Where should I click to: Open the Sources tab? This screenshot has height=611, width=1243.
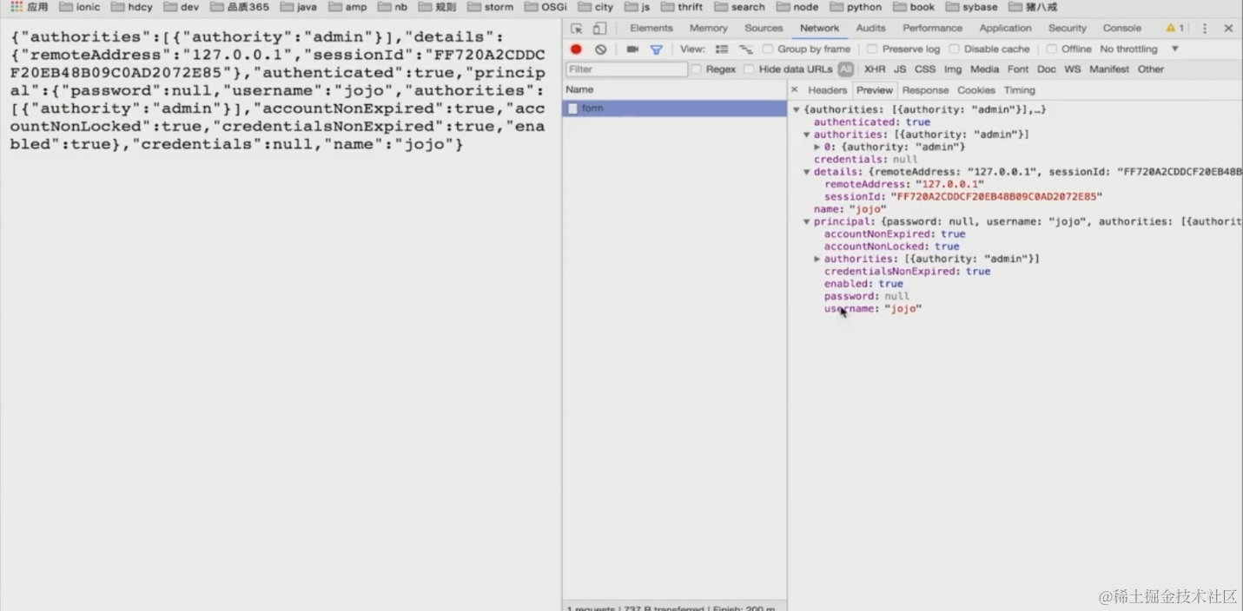pos(764,29)
